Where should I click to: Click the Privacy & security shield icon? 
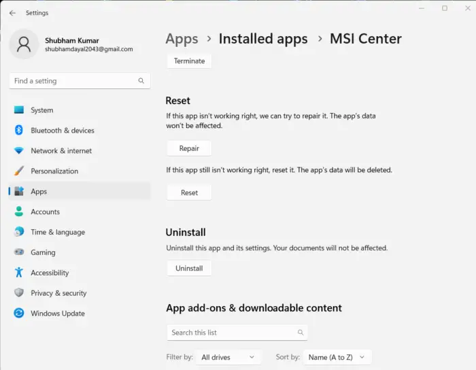[19, 292]
